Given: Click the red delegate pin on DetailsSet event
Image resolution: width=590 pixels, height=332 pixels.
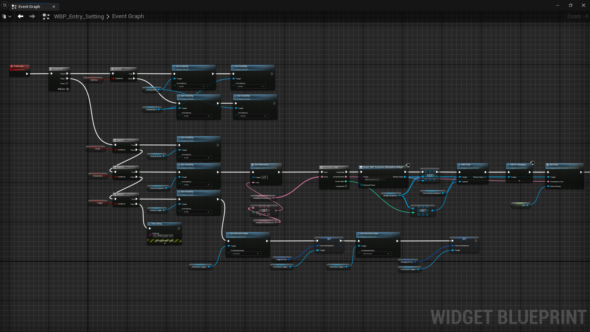Looking at the screenshot, I should coord(28,68).
